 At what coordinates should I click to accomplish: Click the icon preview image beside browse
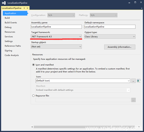[x=138, y=81]
